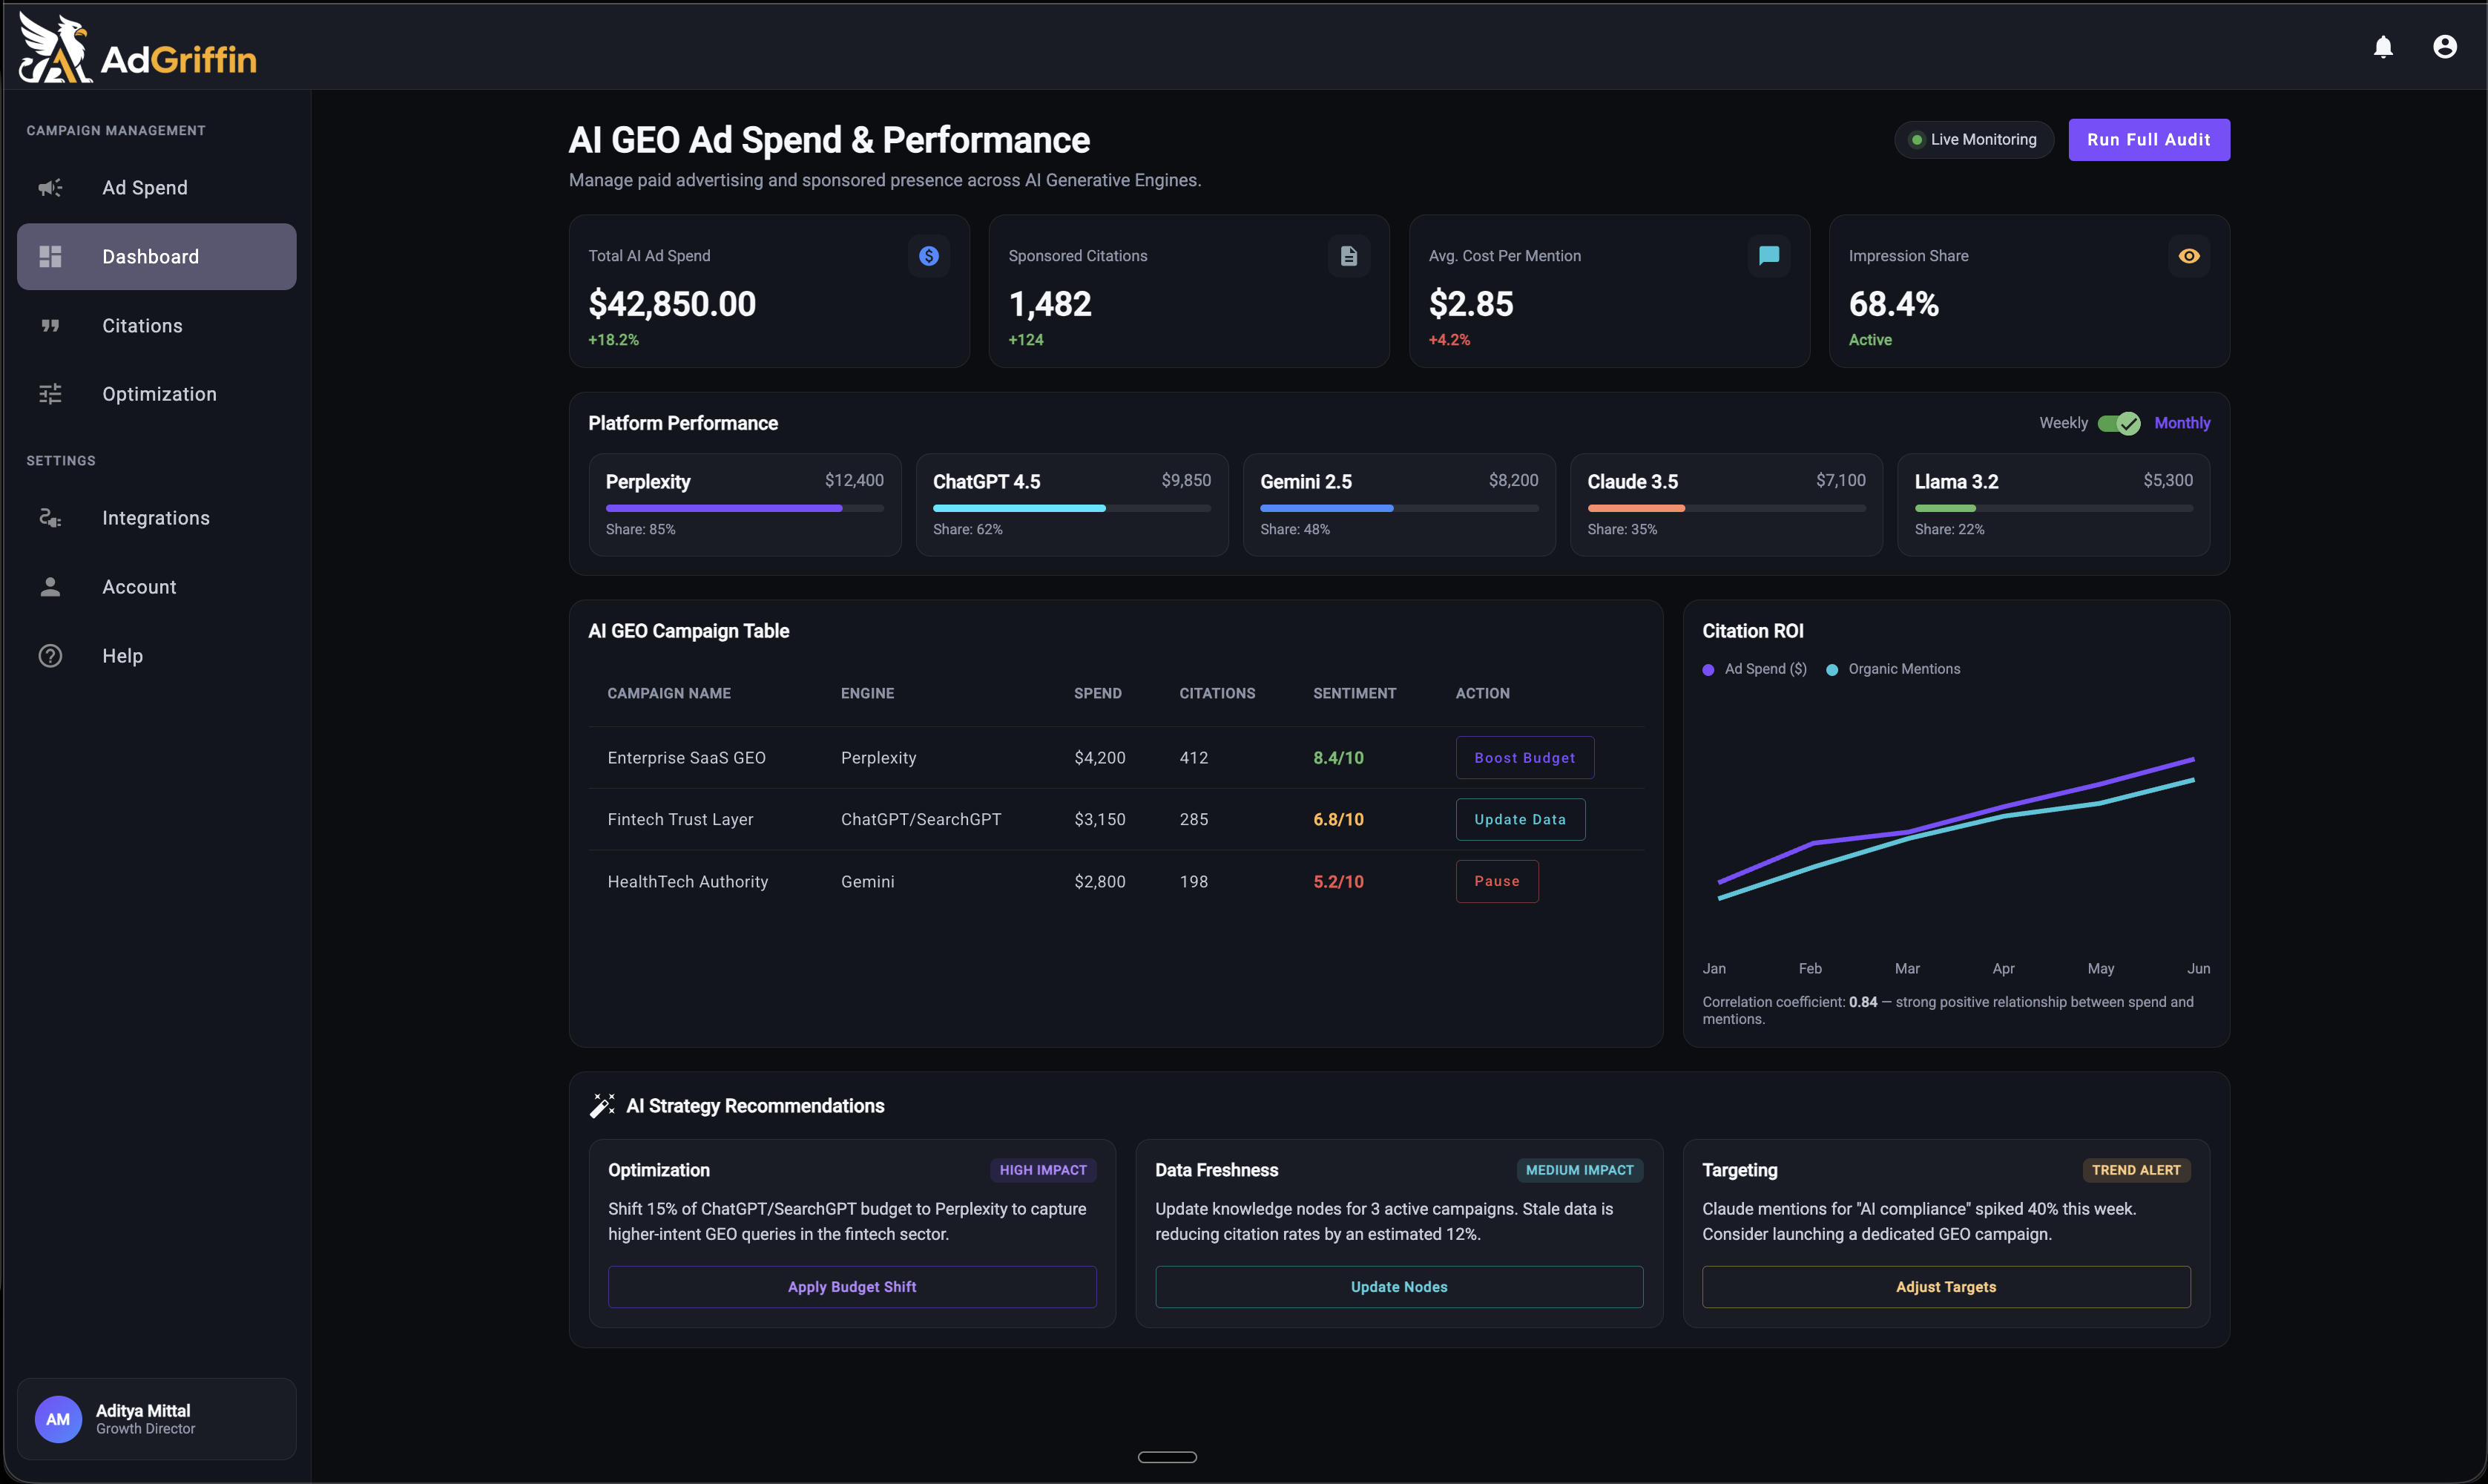Image resolution: width=2488 pixels, height=1484 pixels.
Task: Click Boost Budget for Enterprise SaaS GEO
Action: click(1524, 758)
